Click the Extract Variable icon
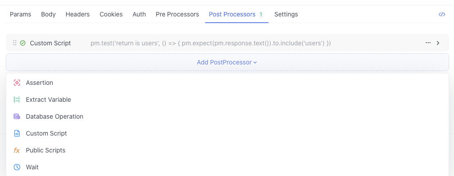This screenshot has height=176, width=454. coord(17,100)
